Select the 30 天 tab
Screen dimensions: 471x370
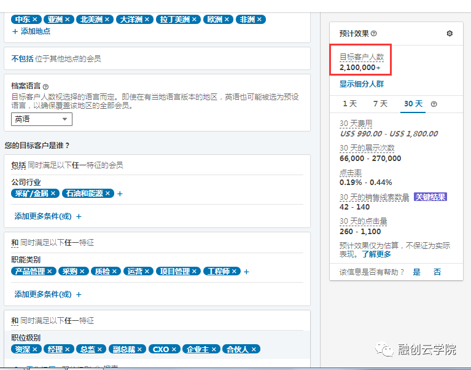pyautogui.click(x=413, y=104)
